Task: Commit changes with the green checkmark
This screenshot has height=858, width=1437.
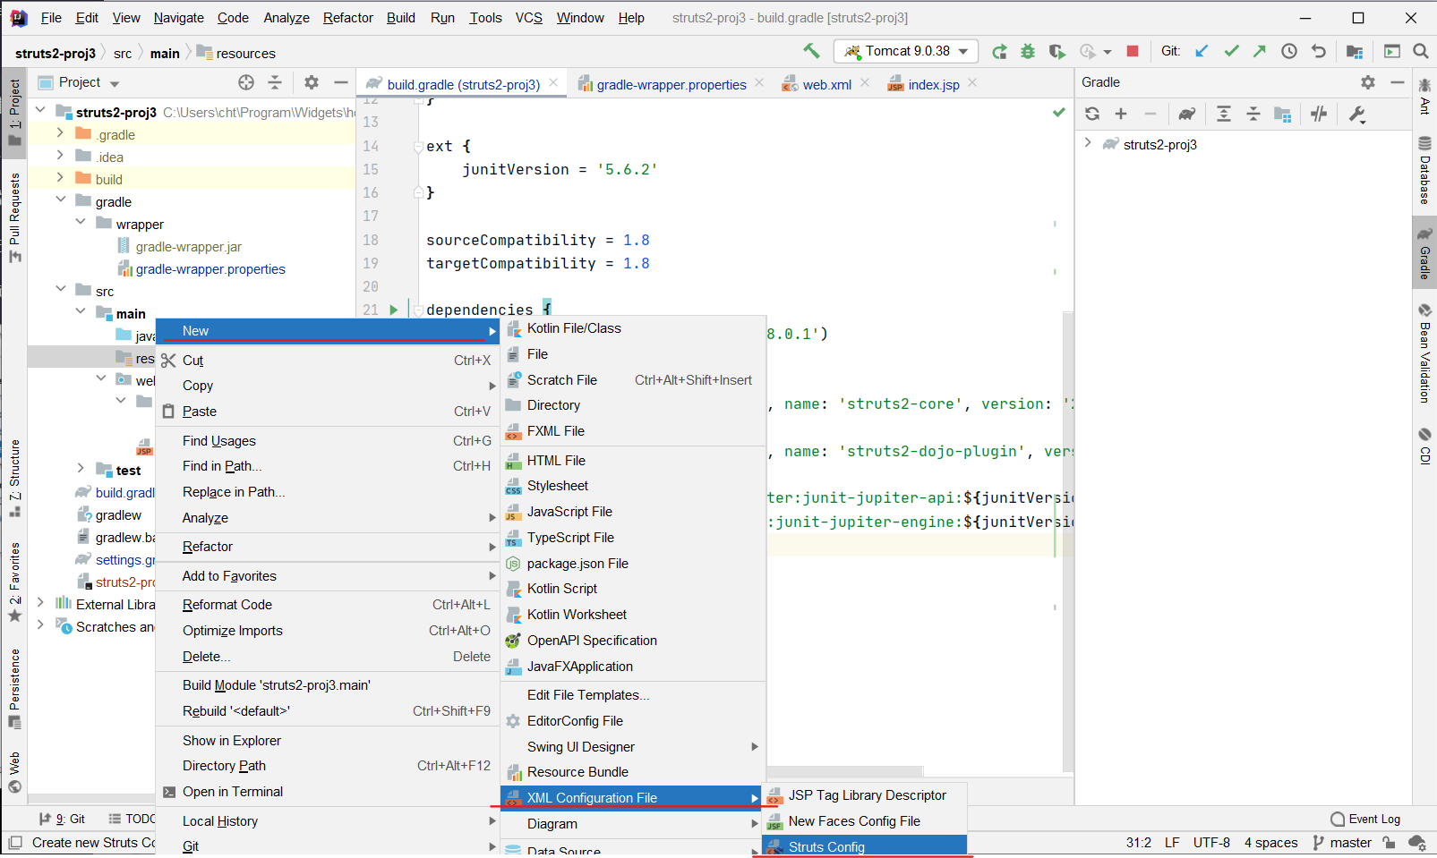Action: pyautogui.click(x=1232, y=51)
